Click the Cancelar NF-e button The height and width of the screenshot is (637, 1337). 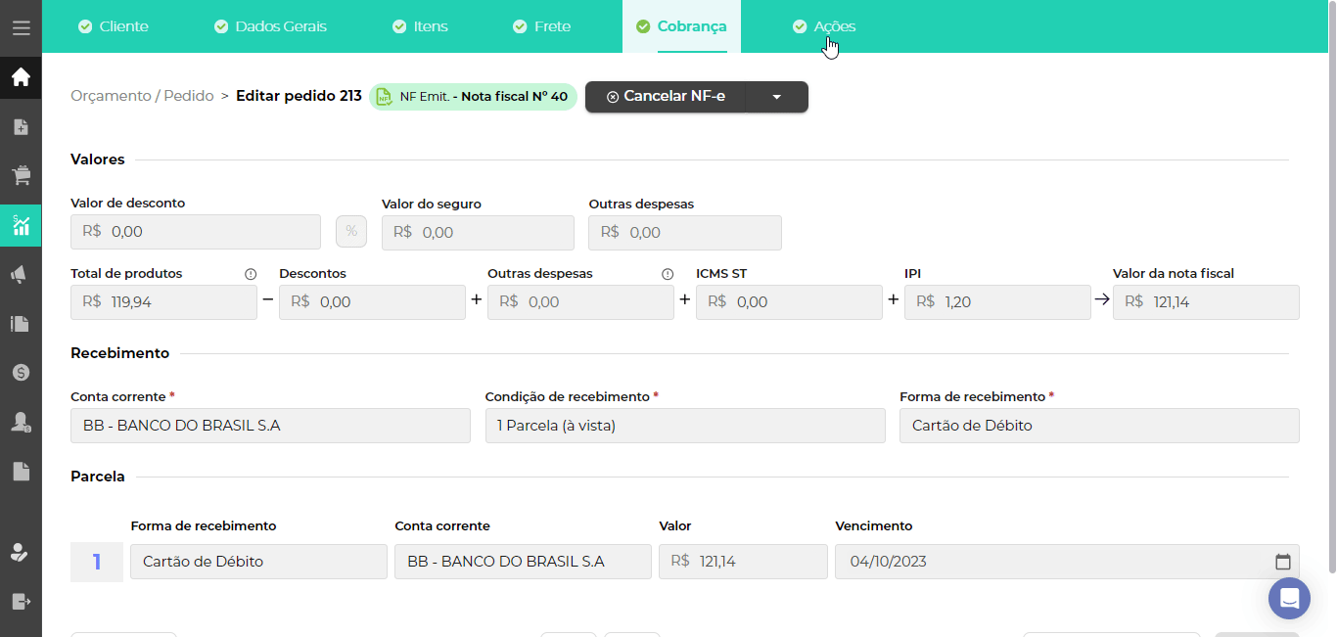(x=666, y=97)
